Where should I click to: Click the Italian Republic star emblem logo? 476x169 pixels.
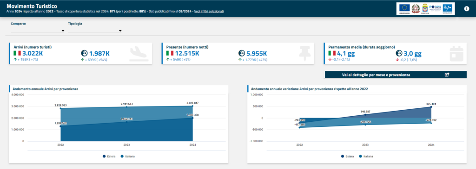(416, 8)
